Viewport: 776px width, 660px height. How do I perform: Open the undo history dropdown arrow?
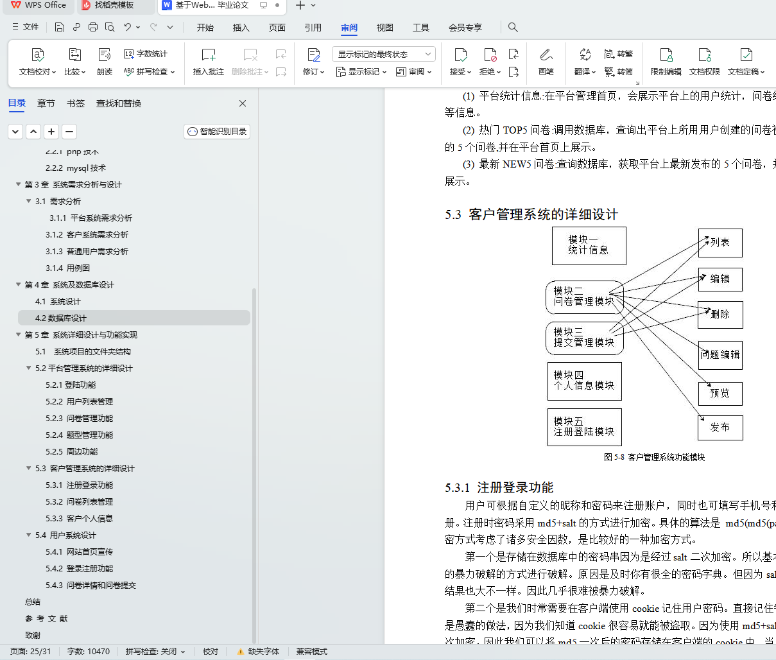pyautogui.click(x=138, y=27)
